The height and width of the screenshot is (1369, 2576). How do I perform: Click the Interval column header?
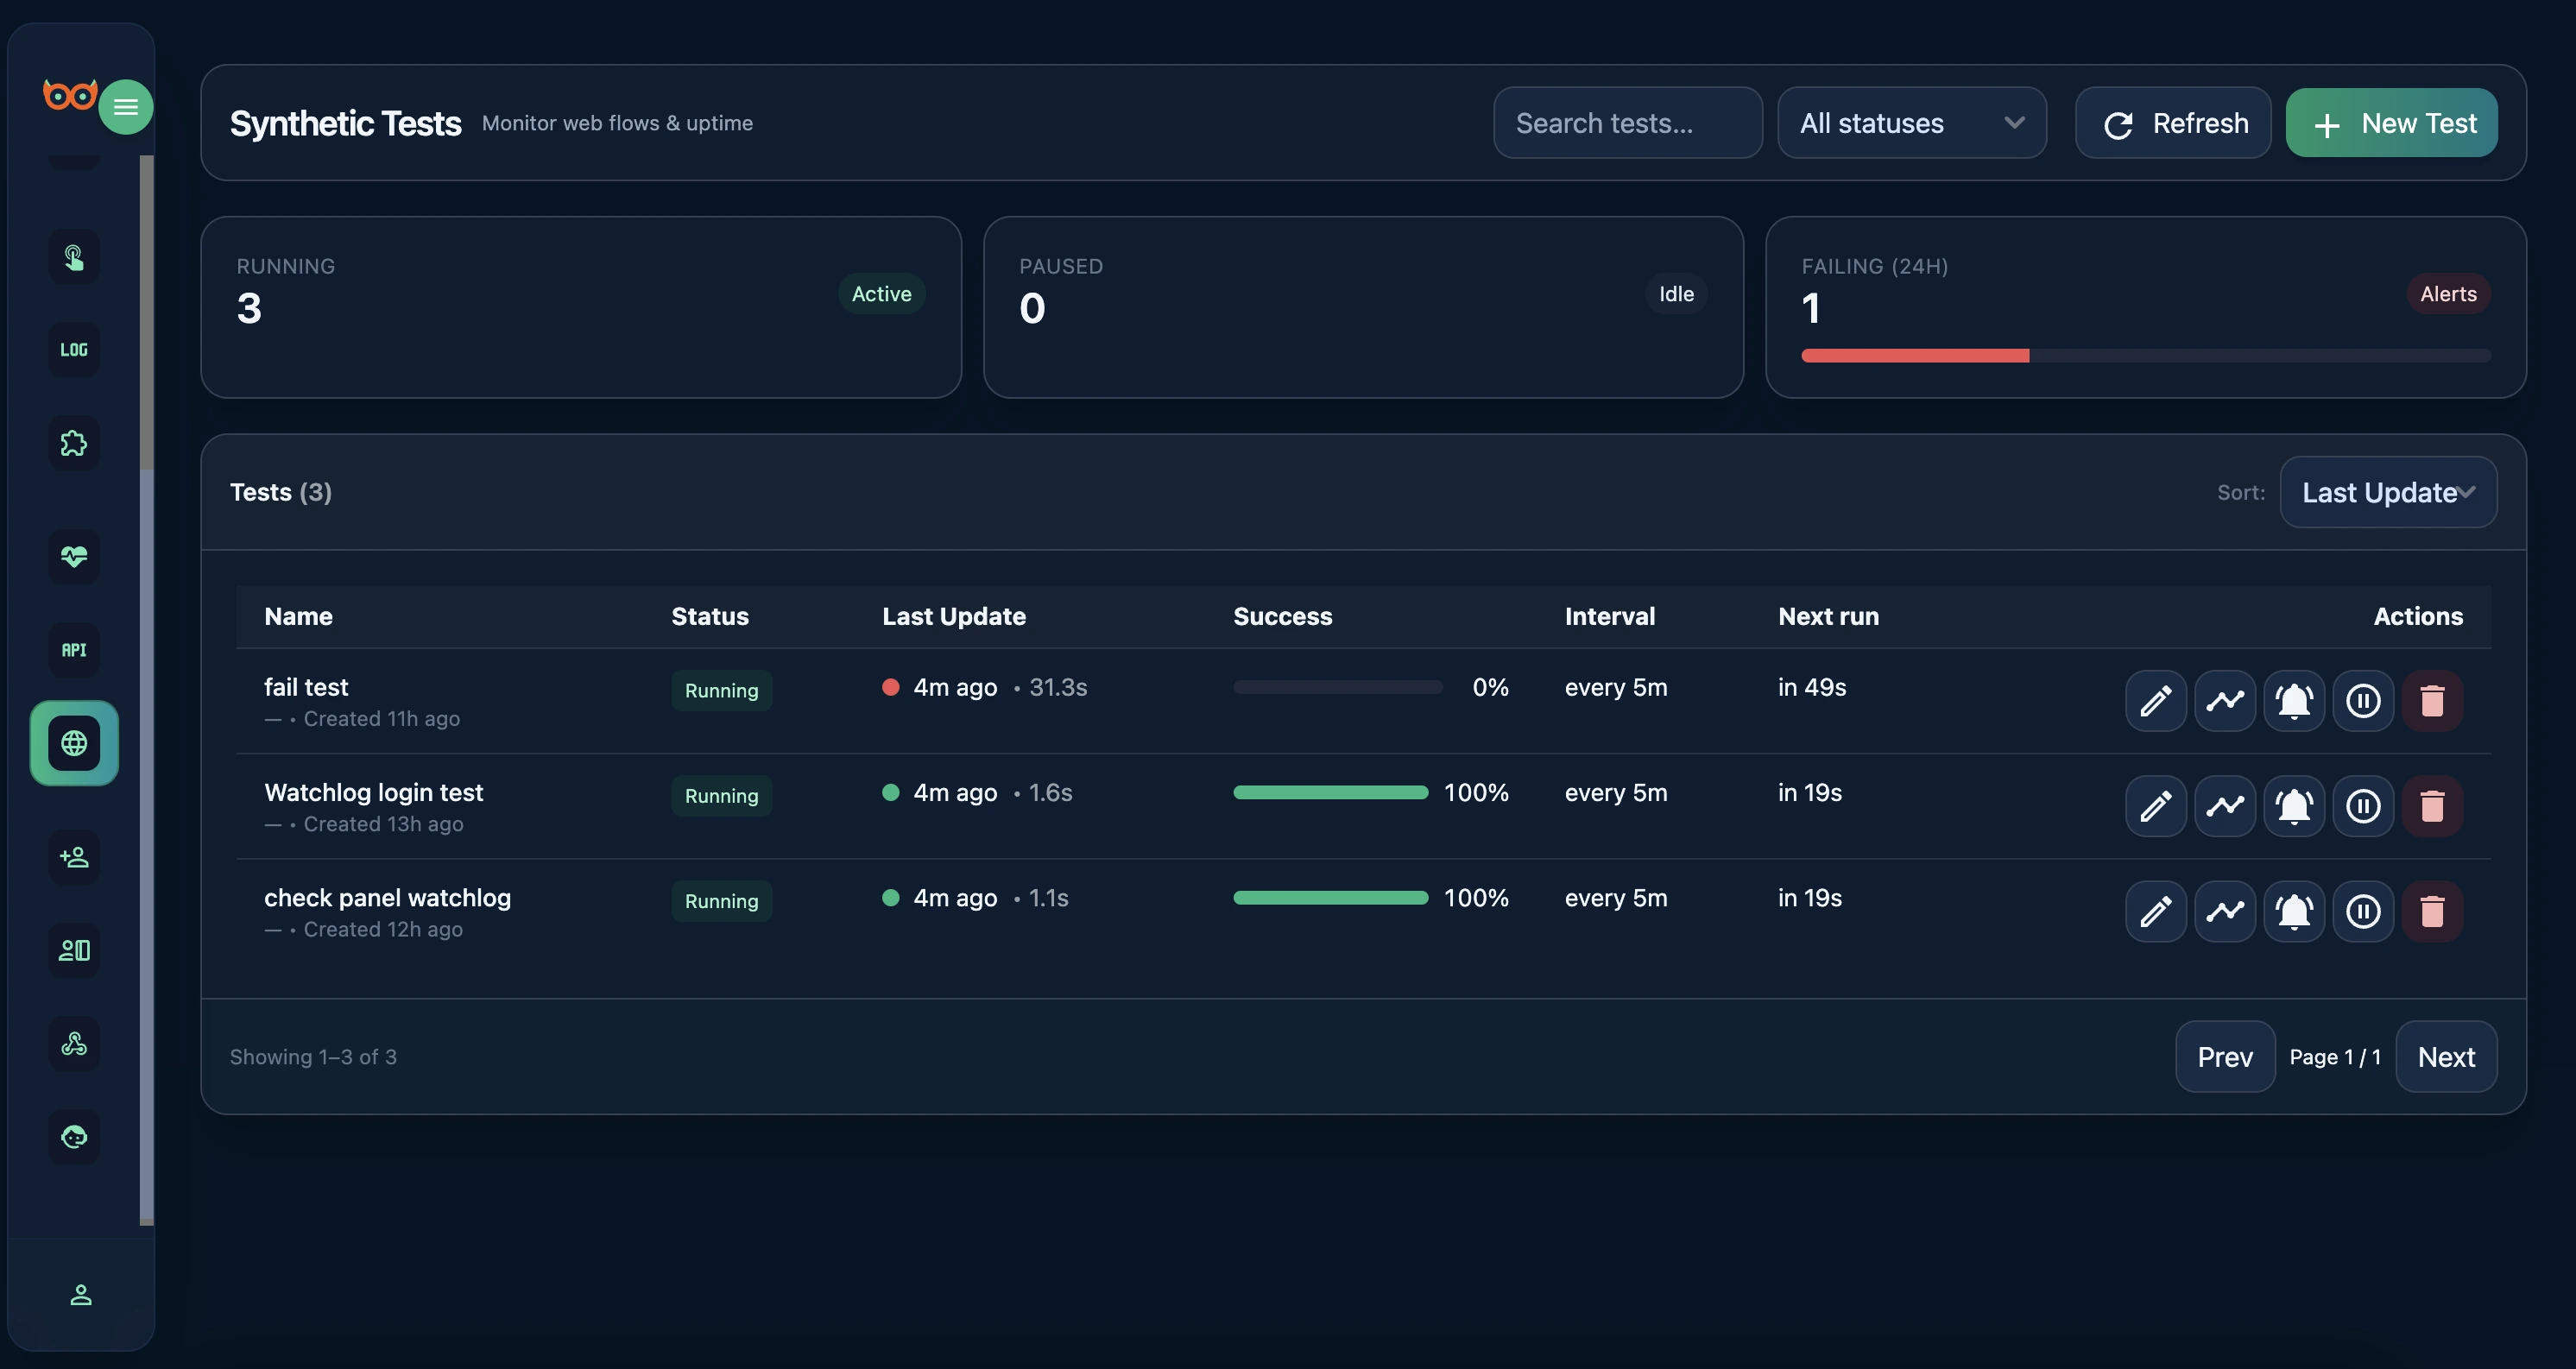pos(1610,617)
